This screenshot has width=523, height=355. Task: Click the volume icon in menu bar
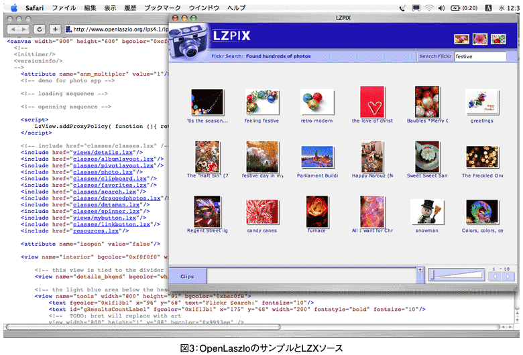(441, 7)
